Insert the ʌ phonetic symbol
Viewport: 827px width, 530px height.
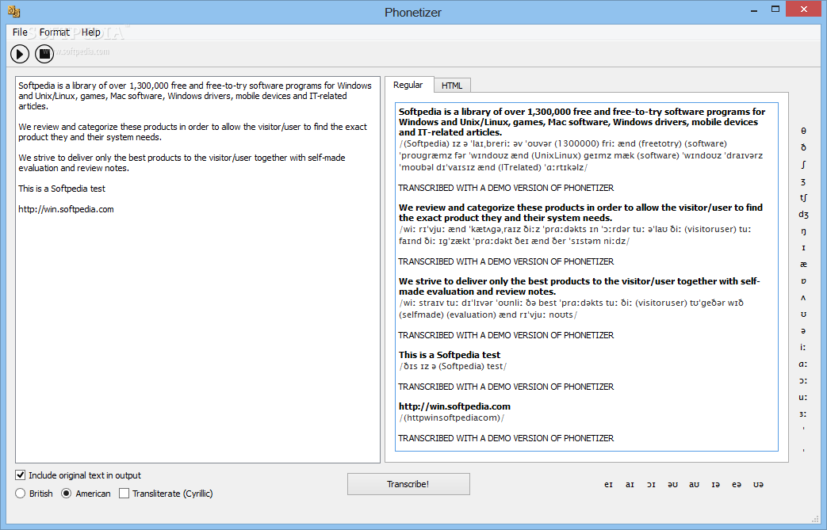point(803,298)
